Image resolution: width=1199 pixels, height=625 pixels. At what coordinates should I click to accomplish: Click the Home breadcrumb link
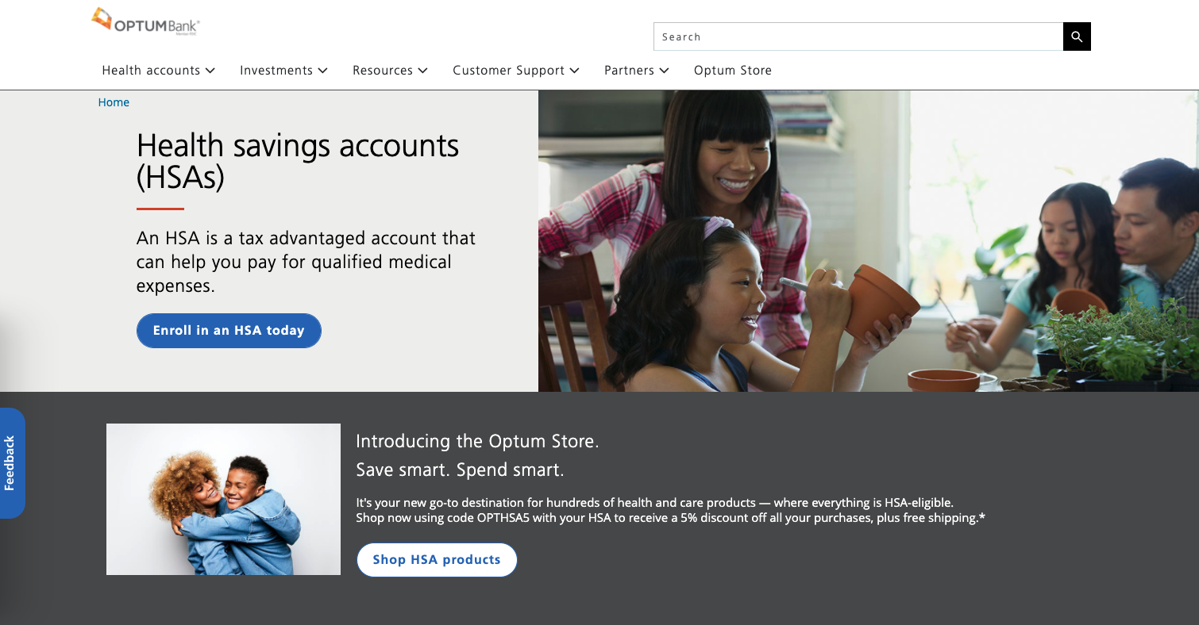[x=114, y=102]
